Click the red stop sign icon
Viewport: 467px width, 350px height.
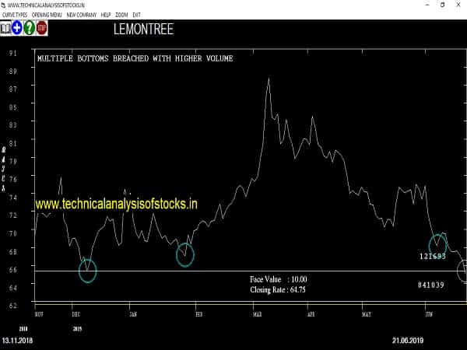[42, 29]
